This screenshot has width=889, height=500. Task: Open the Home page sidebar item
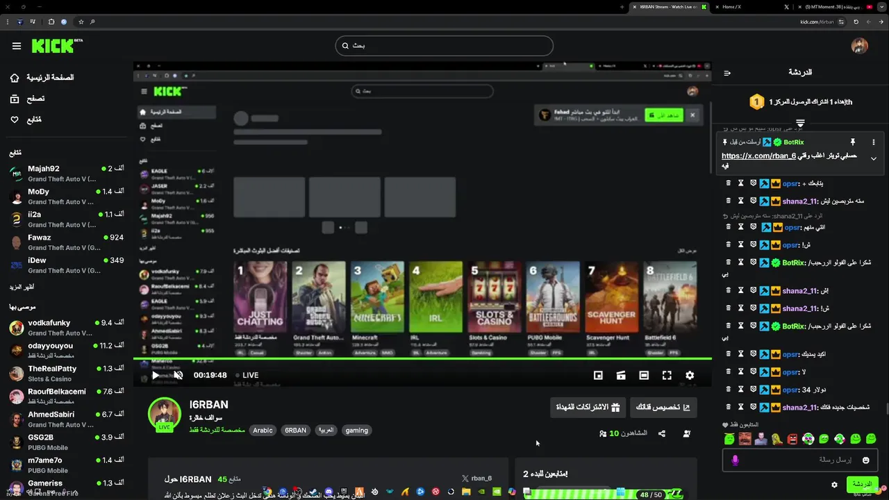[42, 78]
